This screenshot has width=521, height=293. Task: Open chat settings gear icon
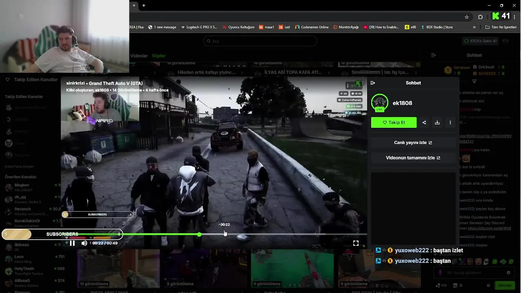coord(488,286)
